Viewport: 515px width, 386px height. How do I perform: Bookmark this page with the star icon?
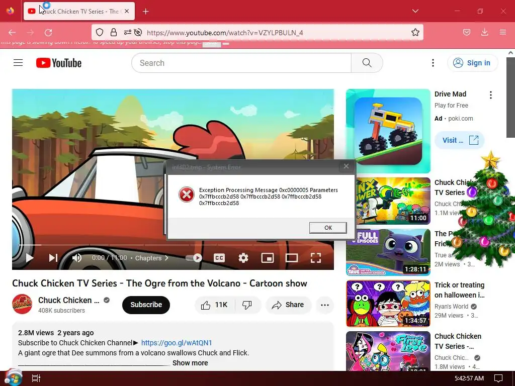[x=415, y=32]
